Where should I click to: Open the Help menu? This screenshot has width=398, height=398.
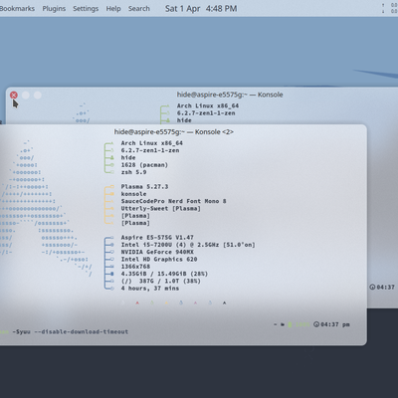113,9
